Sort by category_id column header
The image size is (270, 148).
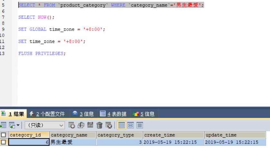pos(29,135)
